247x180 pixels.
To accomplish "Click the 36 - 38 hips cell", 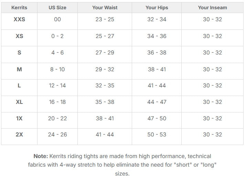I will 157,52.
